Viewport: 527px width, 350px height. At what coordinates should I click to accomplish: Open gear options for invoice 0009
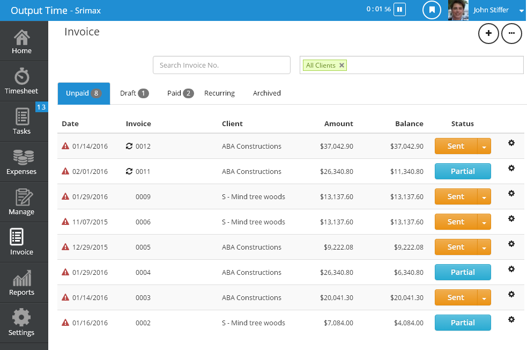coord(511,193)
